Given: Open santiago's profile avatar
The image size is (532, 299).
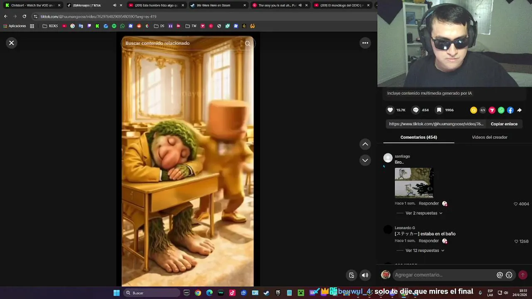Looking at the screenshot, I should tap(388, 158).
